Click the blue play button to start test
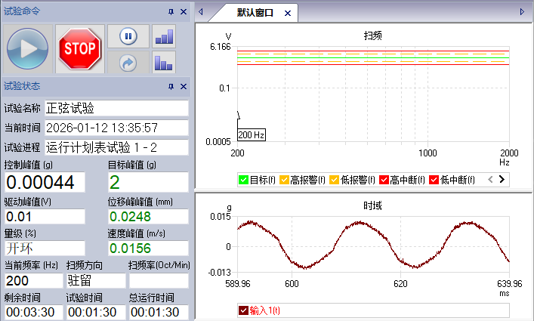534x321 pixels. point(28,49)
